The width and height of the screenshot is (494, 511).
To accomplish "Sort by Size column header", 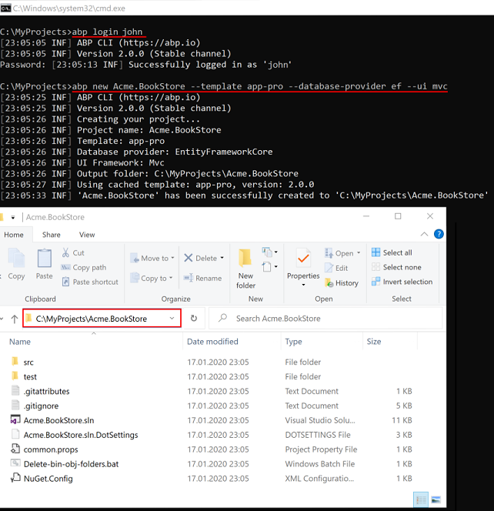I will (x=374, y=342).
